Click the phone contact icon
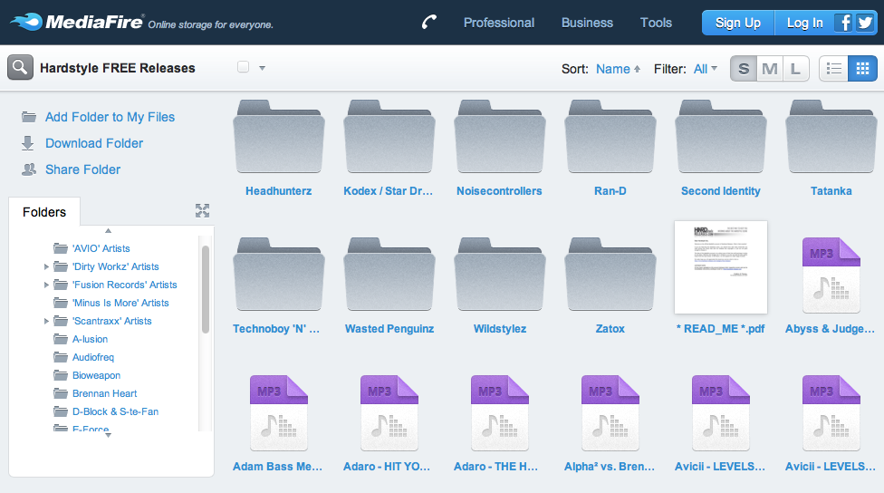 click(x=429, y=22)
